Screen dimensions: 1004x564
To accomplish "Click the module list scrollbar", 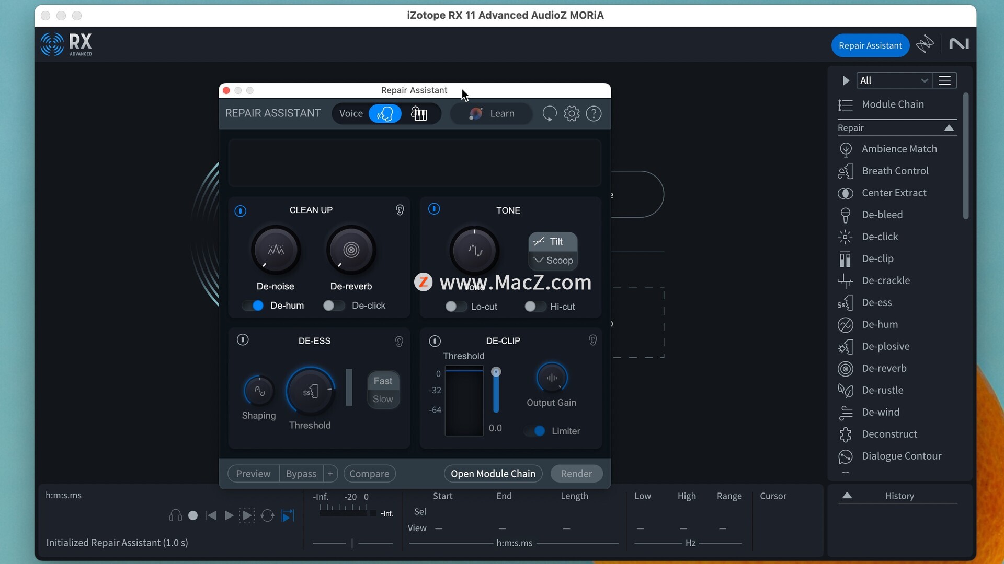I will tap(966, 157).
